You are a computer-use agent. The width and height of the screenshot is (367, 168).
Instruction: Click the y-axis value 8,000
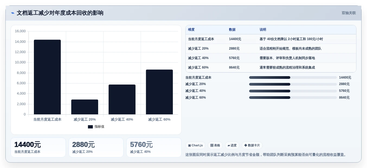21,73
